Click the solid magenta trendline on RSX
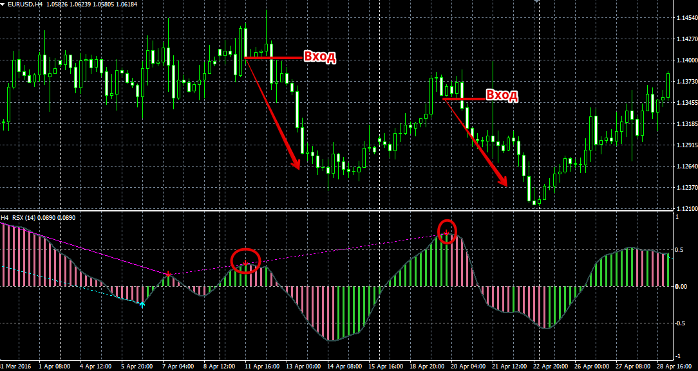 tap(97, 249)
